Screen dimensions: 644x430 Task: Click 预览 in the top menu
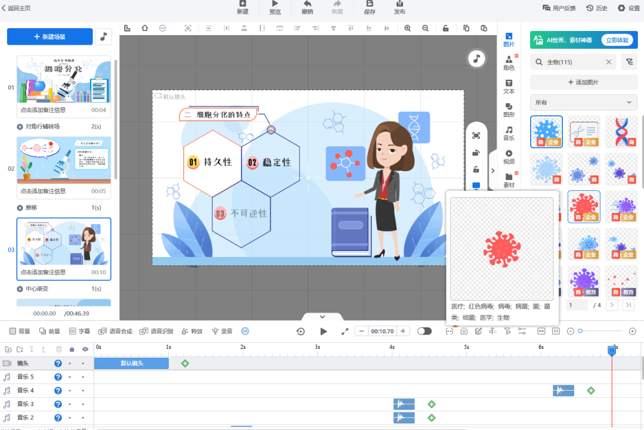pyautogui.click(x=275, y=8)
